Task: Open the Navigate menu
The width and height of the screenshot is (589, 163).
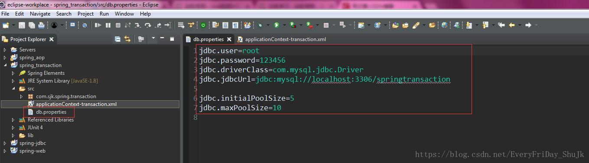Action: point(40,14)
